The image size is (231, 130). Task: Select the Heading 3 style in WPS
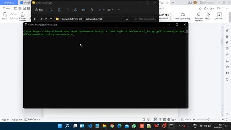click(x=164, y=16)
